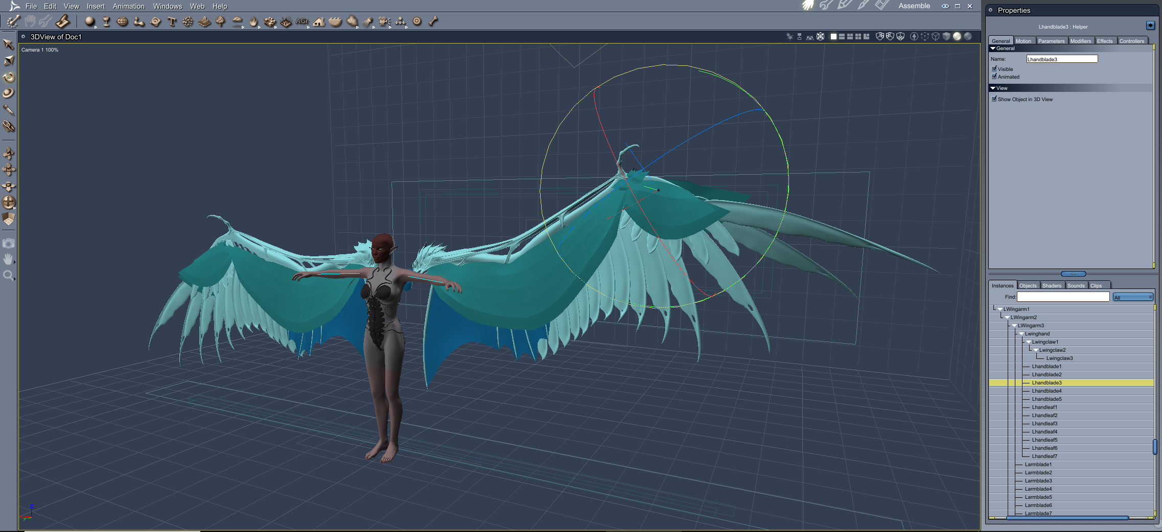Viewport: 1162px width, 532px height.
Task: Insert a terrain object
Action: coord(204,21)
